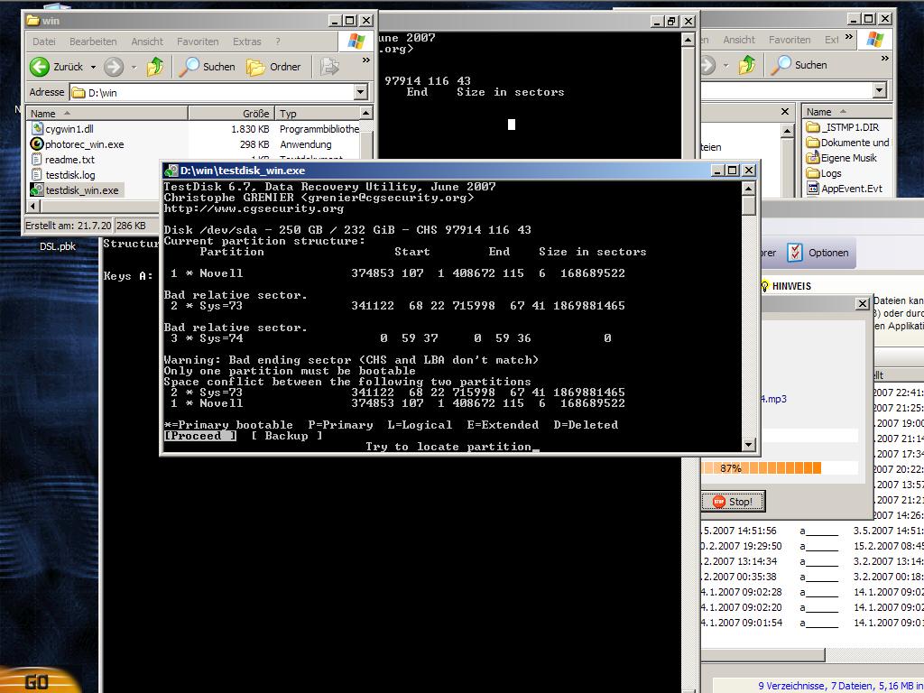Open Suchen search in win window
Viewport: 924px width, 693px height.
pyautogui.click(x=208, y=67)
